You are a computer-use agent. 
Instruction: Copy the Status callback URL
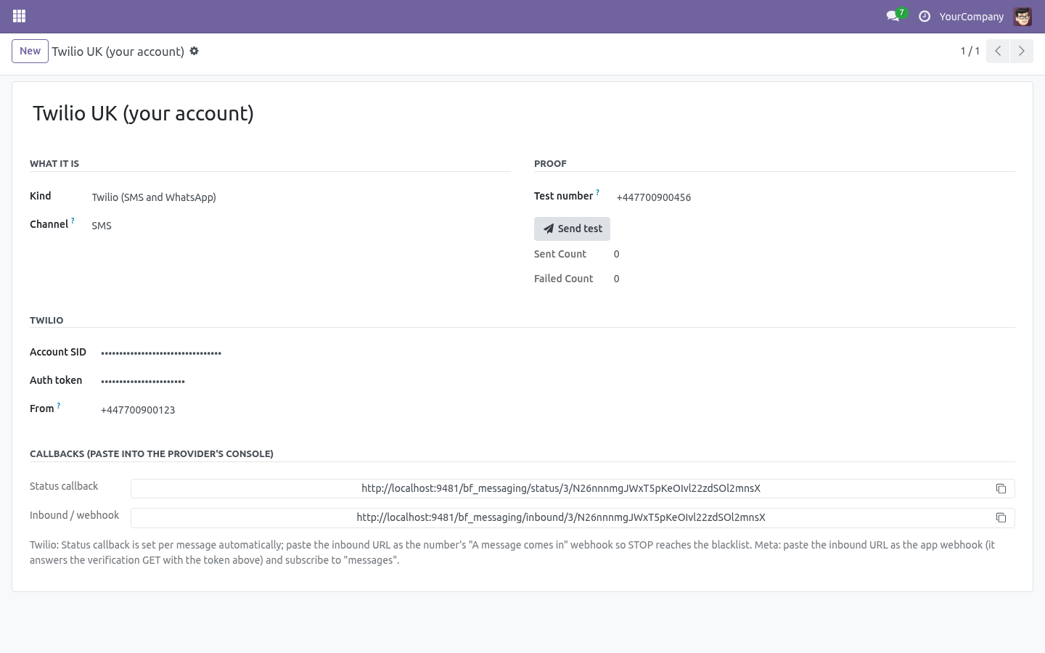coord(1001,489)
